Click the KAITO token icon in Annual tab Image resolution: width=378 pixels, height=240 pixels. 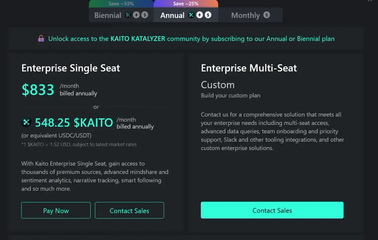click(191, 15)
